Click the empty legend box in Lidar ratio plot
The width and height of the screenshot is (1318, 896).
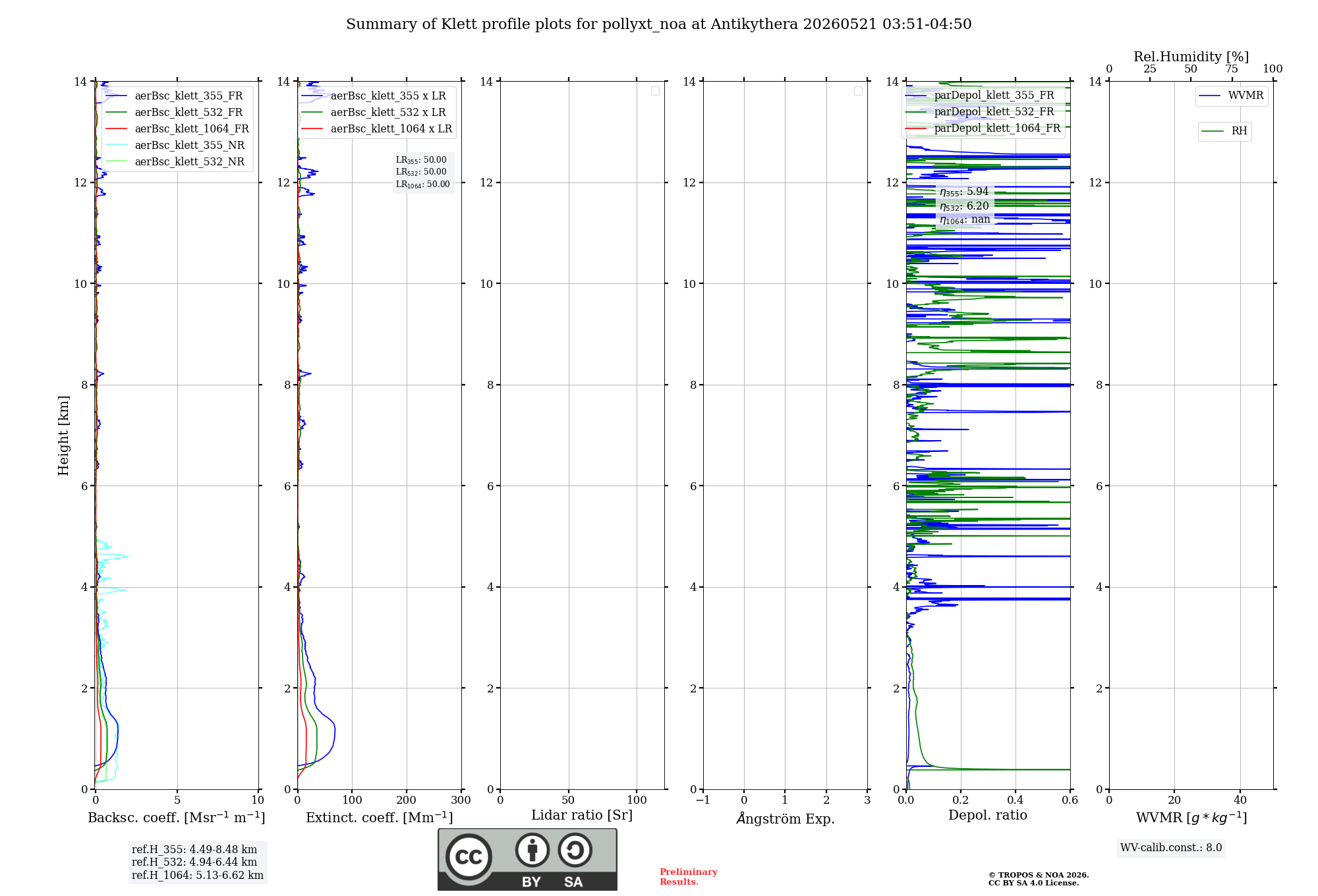(x=655, y=91)
